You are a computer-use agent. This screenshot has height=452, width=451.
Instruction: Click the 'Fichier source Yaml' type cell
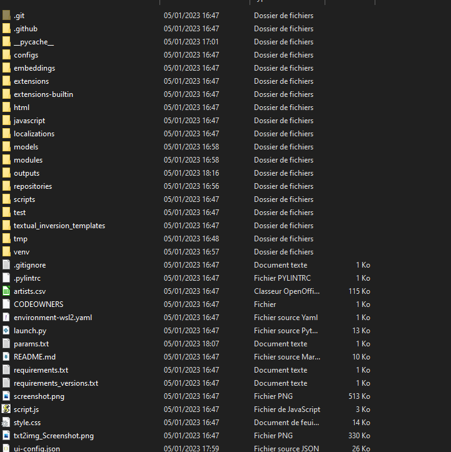(286, 318)
